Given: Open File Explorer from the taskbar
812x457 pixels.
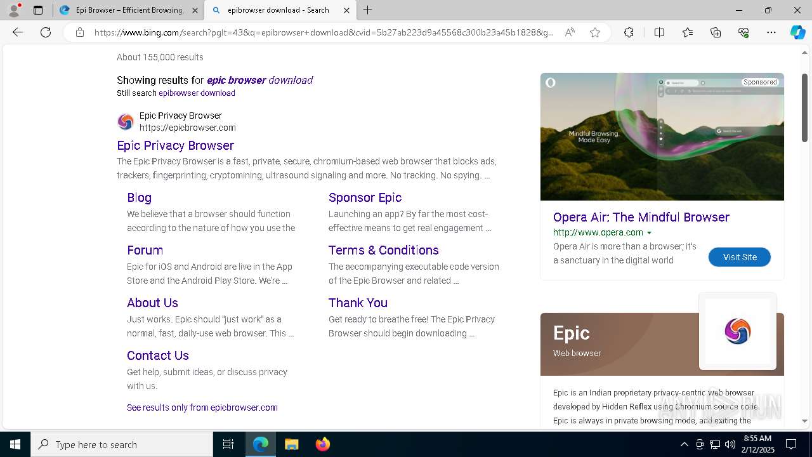Looking at the screenshot, I should (291, 444).
